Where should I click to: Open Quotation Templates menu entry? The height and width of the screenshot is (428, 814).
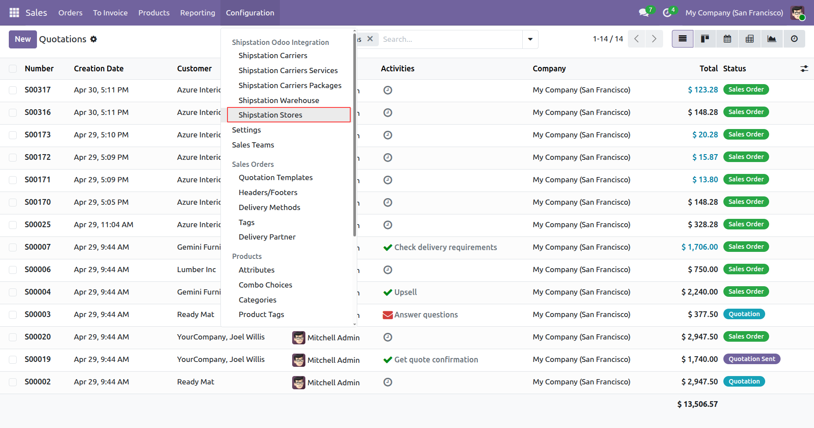(x=275, y=177)
